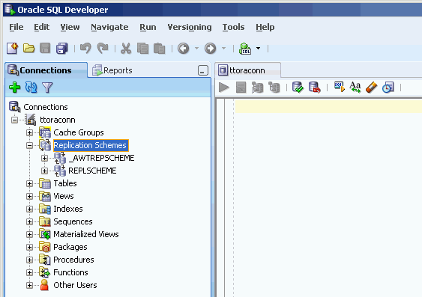Screen dimensions: 422x297
Task: Run the statement with the play icon
Action: click(224, 88)
